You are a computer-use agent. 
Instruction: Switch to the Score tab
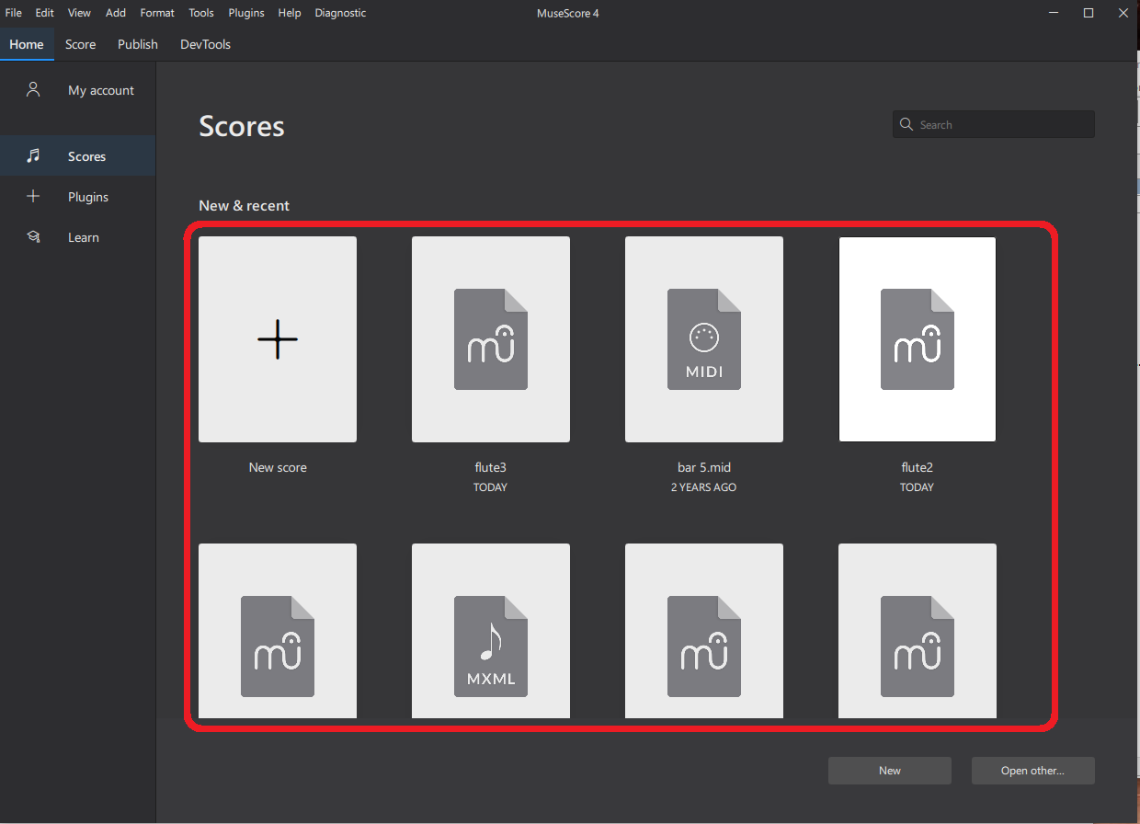[80, 43]
